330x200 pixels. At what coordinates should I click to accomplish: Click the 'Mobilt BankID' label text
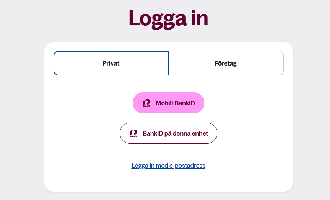point(175,103)
